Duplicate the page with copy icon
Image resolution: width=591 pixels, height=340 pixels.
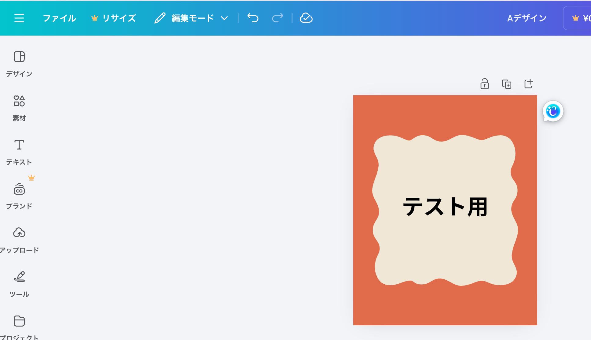[507, 84]
